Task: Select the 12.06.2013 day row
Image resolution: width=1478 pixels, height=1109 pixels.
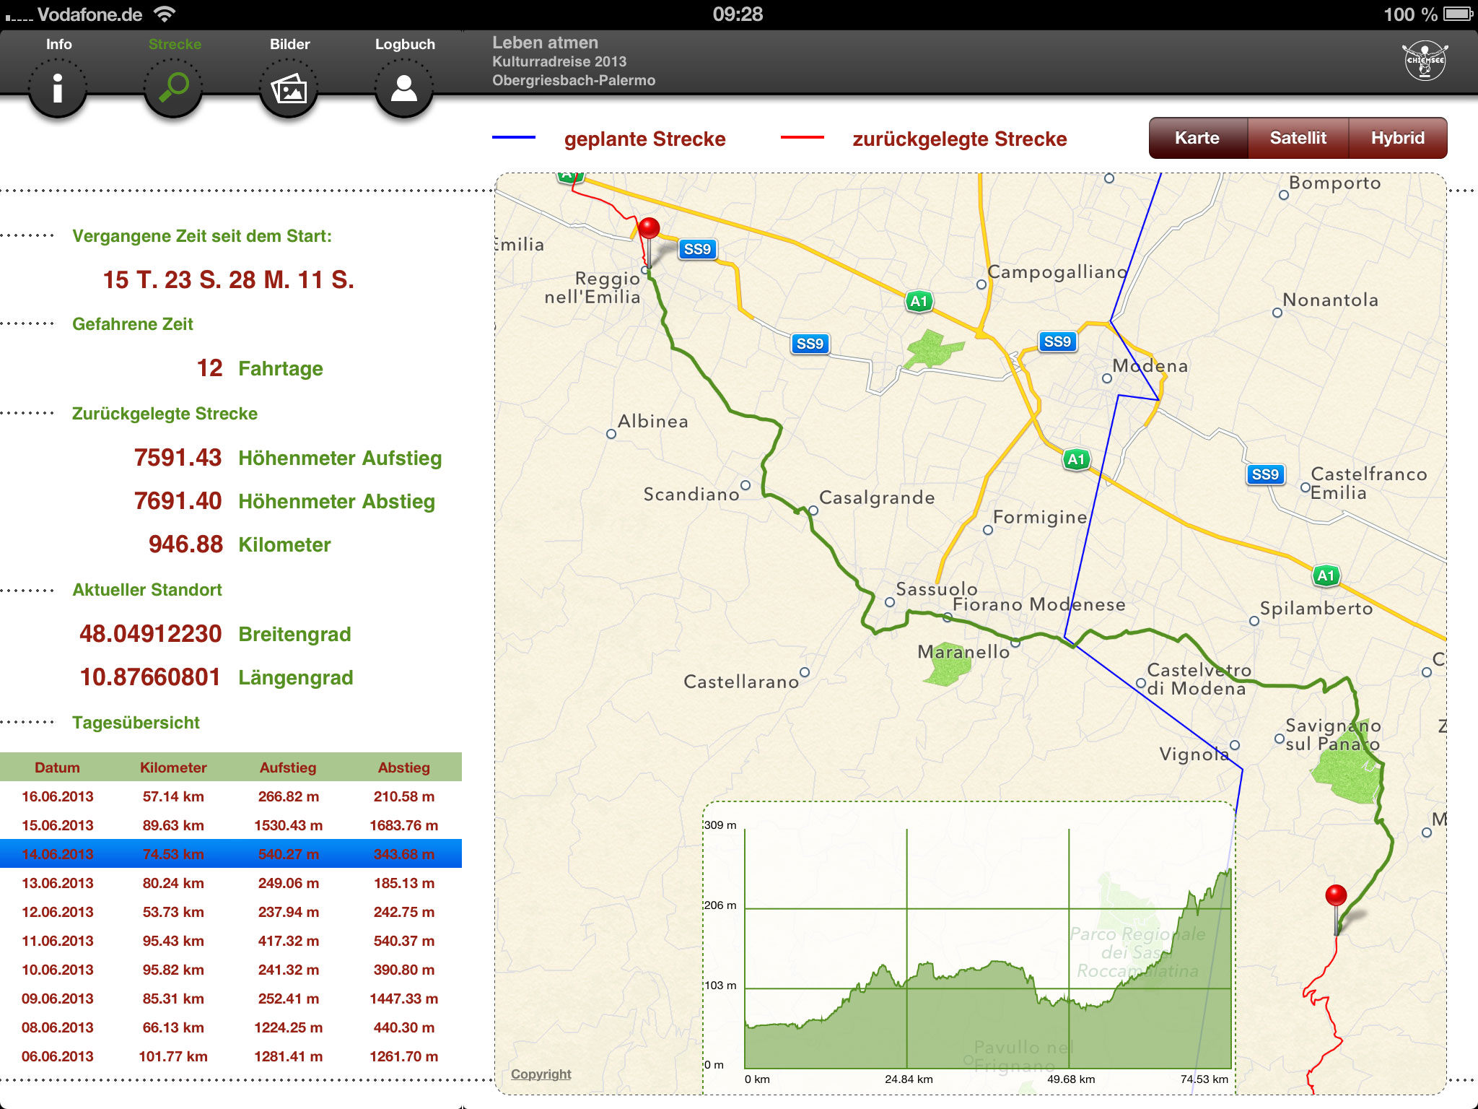Action: (231, 912)
